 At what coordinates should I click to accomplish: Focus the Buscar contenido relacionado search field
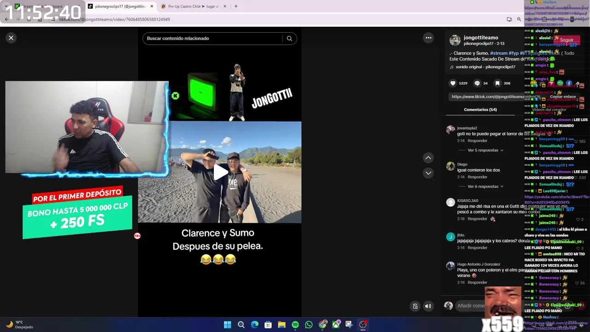(x=213, y=38)
